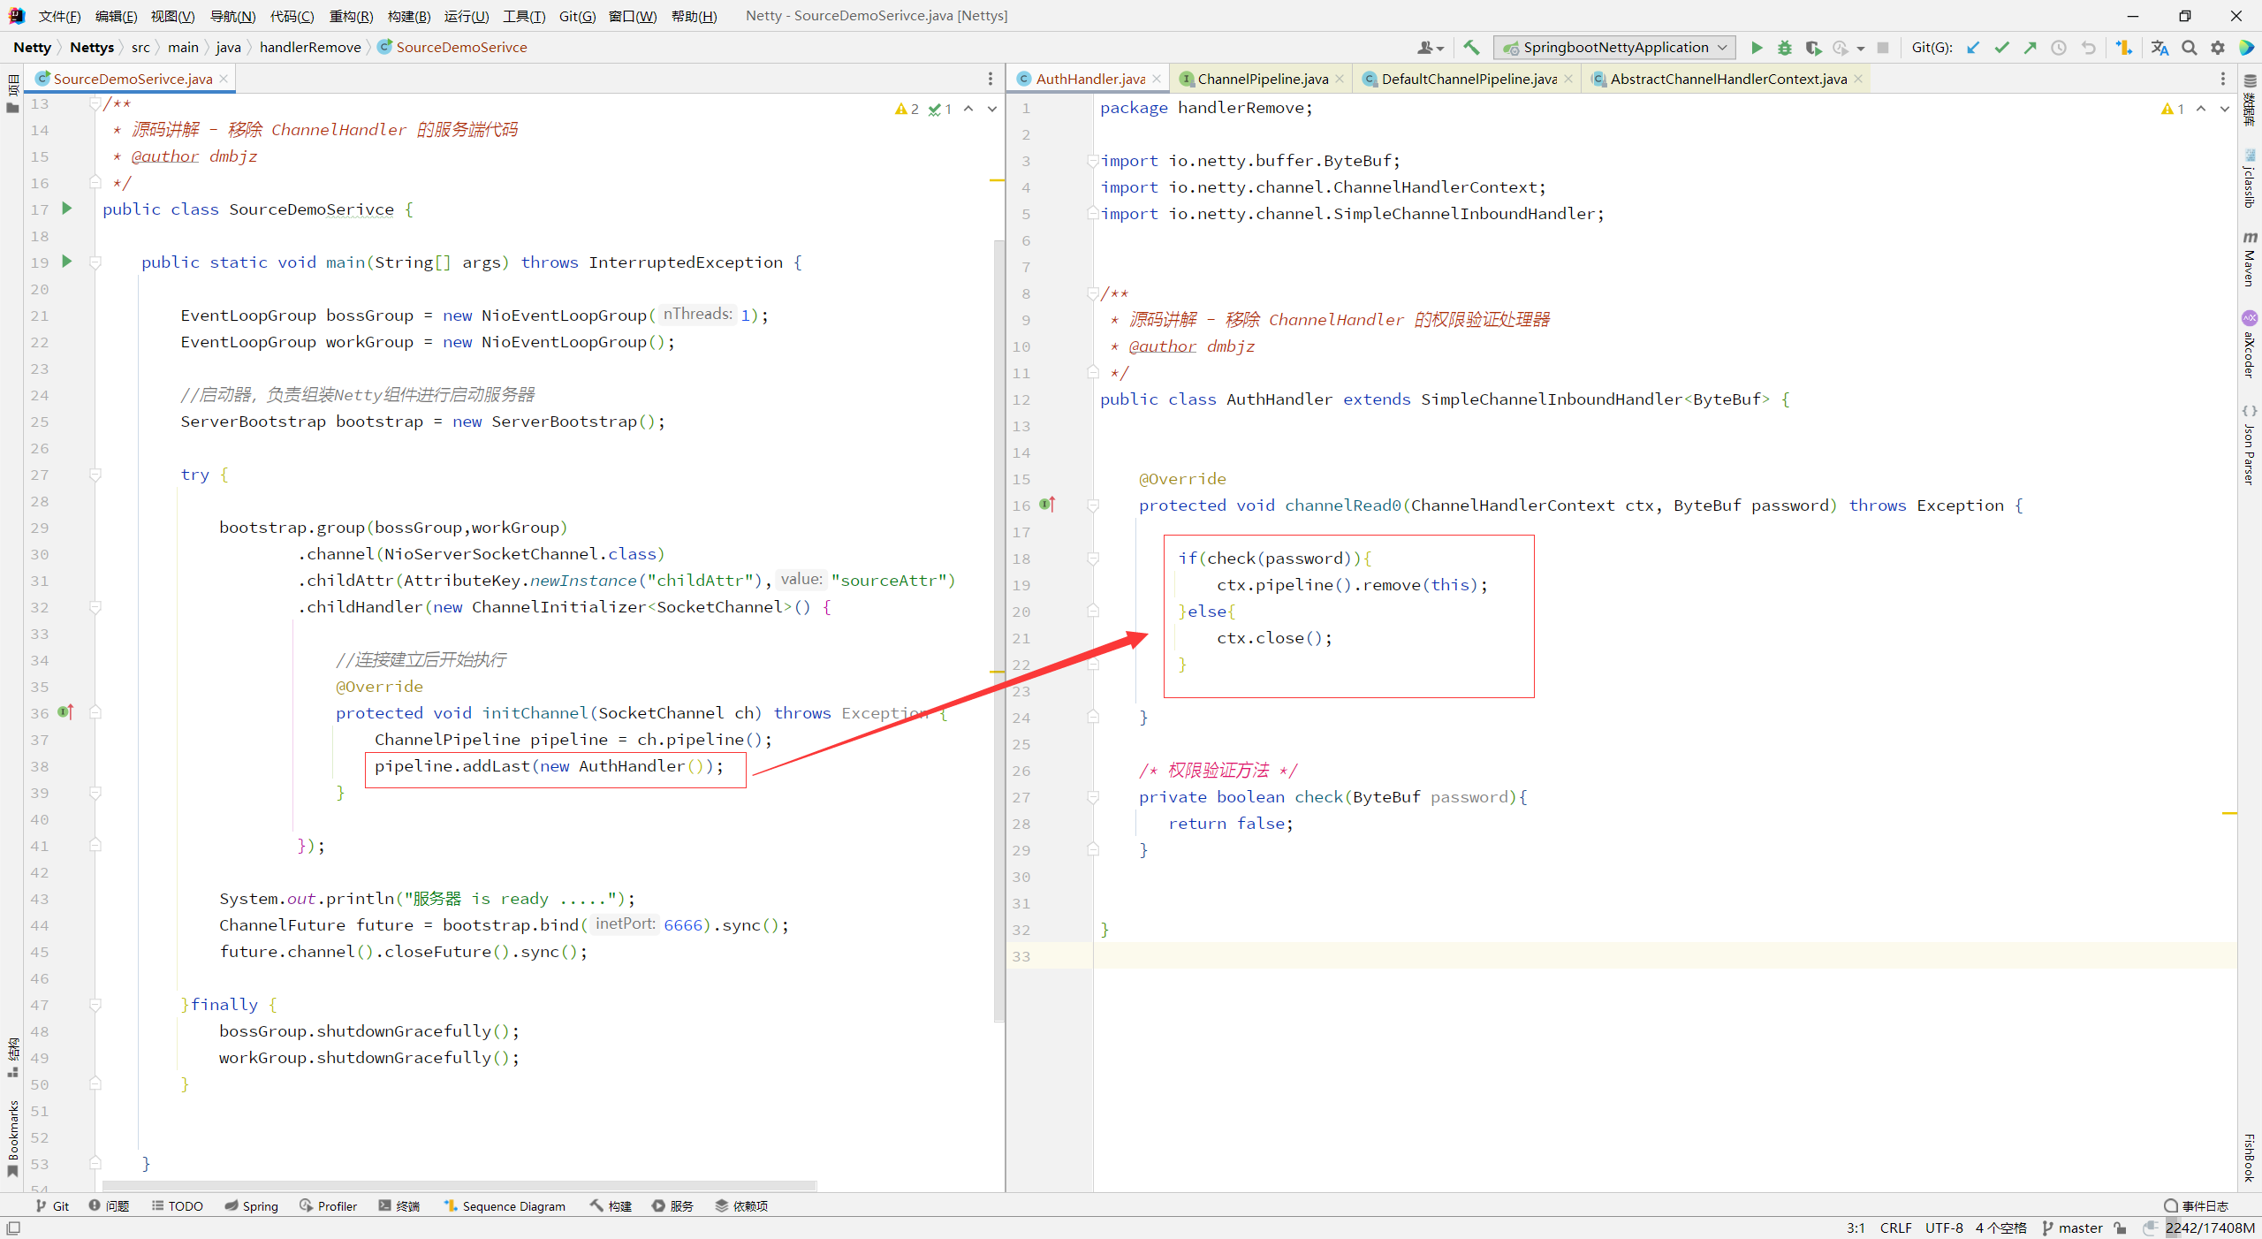
Task: Open the user account dropdown
Action: [1431, 48]
